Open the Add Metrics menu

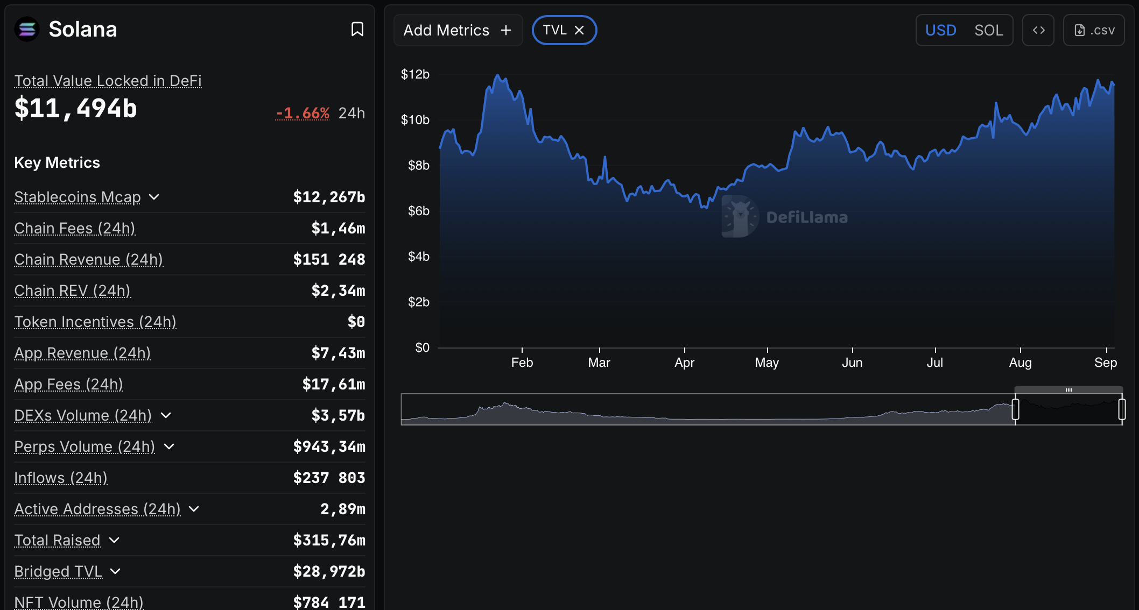tap(447, 30)
